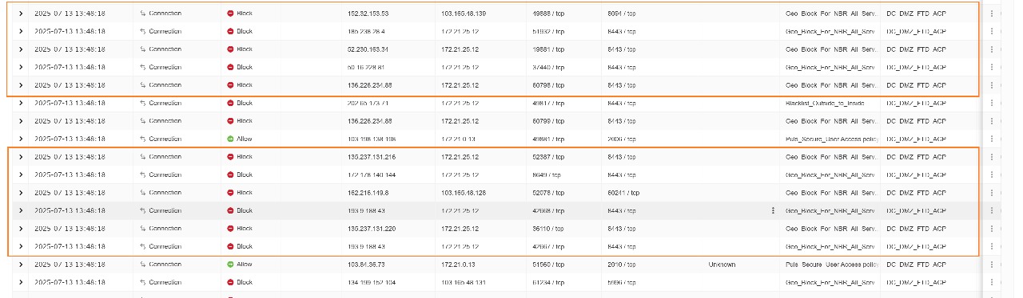Open the kebab menu at end of first row

point(992,14)
